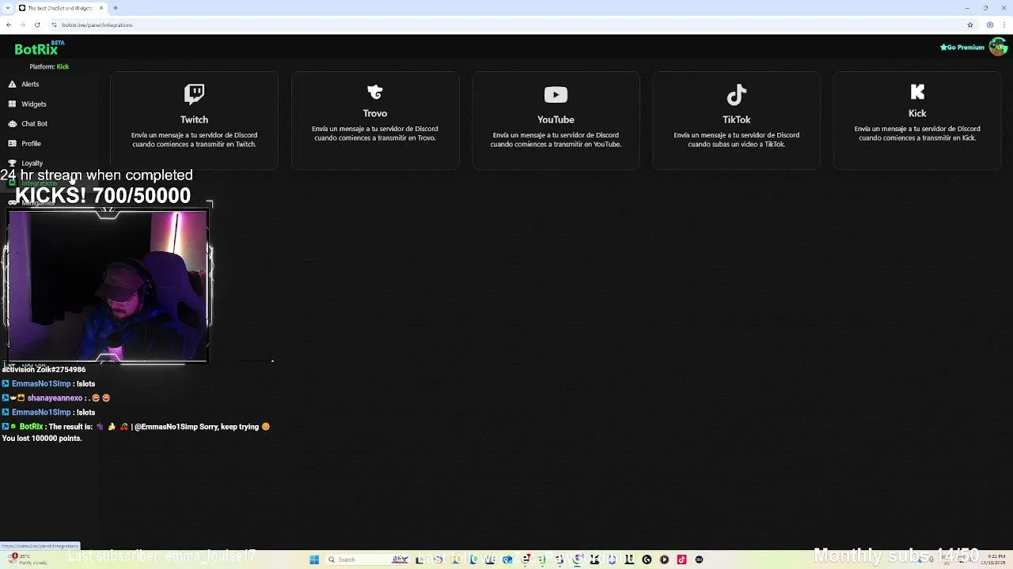Click the browser back arrow
This screenshot has height=569, width=1013.
coord(9,24)
